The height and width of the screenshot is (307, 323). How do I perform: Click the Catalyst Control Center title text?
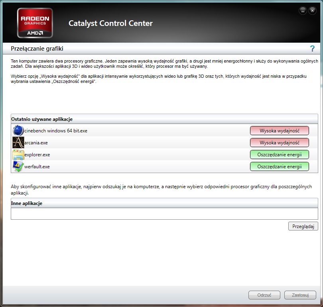(x=110, y=23)
